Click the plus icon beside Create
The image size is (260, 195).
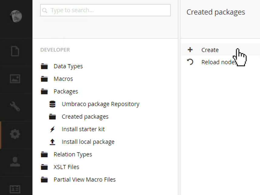click(x=190, y=50)
